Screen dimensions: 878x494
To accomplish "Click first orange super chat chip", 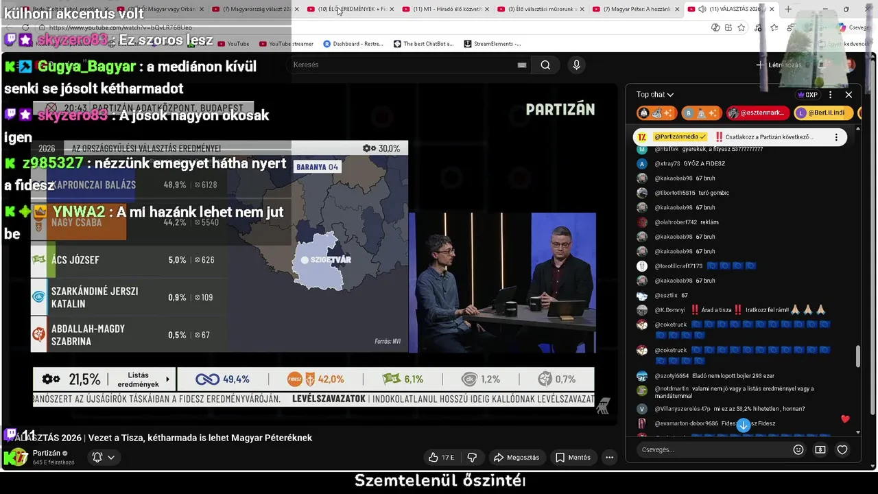I will 657,113.
